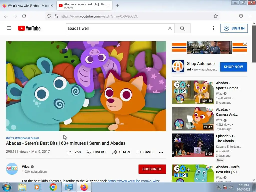Open the SHARE options for the video
The image size is (256, 192).
122,152
